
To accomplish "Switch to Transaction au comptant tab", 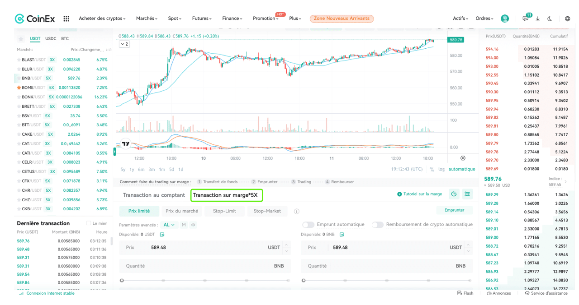I will click(154, 195).
